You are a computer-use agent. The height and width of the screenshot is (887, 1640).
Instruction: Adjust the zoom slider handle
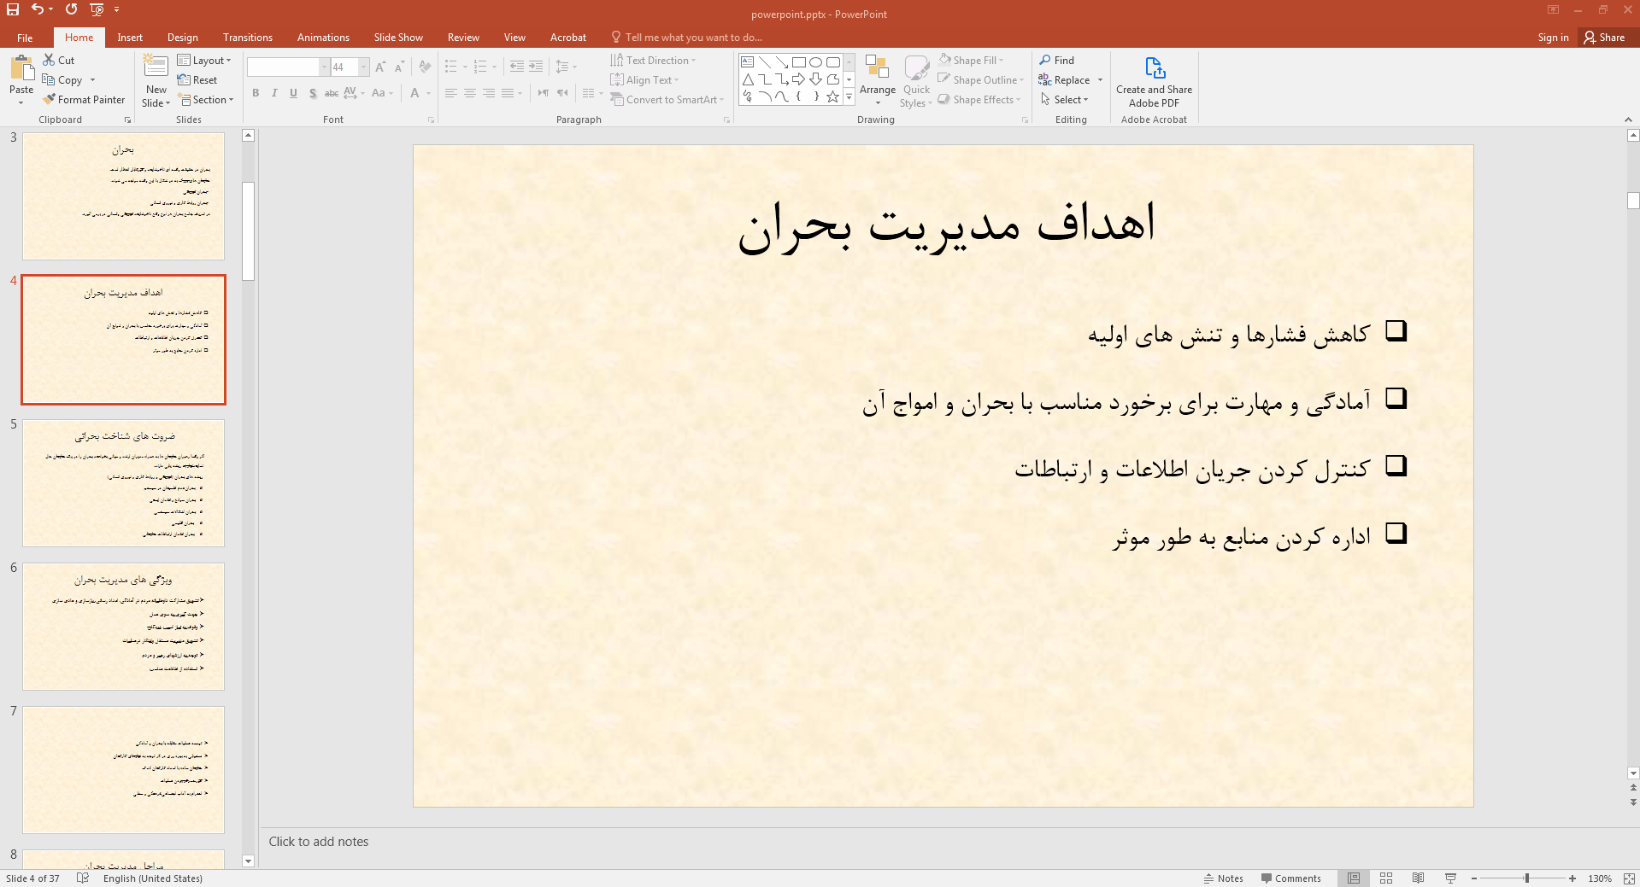pos(1526,878)
